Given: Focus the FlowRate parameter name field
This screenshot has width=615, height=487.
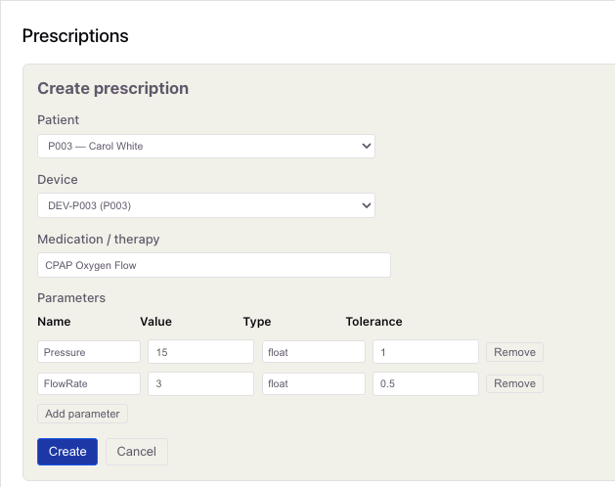Looking at the screenshot, I should 89,383.
